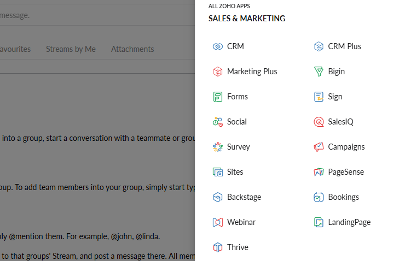405x261 pixels.
Task: Click the message input field
Action: pos(97,15)
